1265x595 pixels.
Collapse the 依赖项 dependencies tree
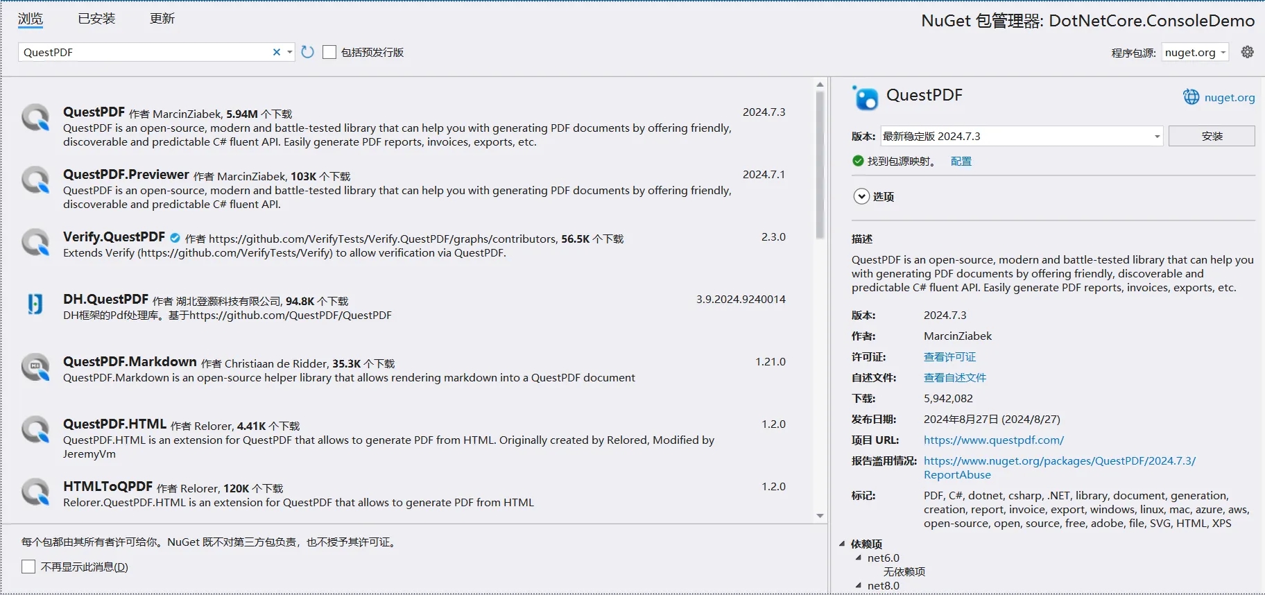point(842,544)
